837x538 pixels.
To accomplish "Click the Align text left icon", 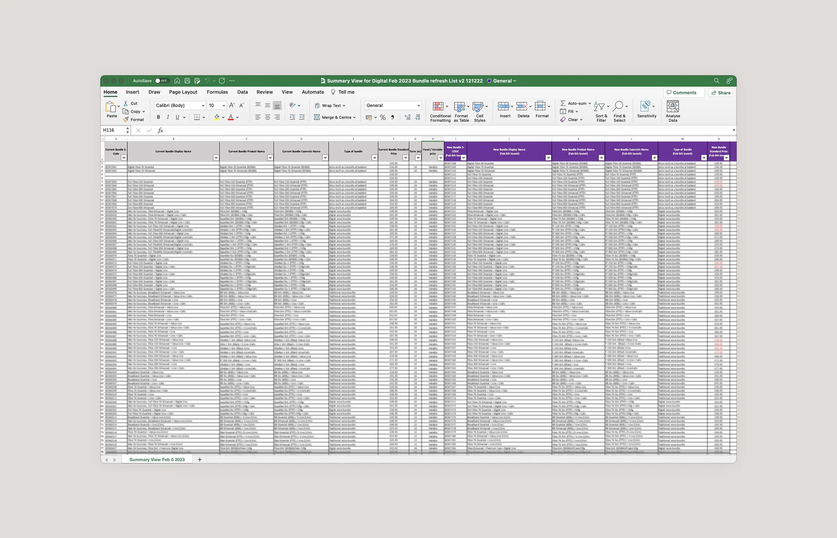I will pyautogui.click(x=257, y=117).
